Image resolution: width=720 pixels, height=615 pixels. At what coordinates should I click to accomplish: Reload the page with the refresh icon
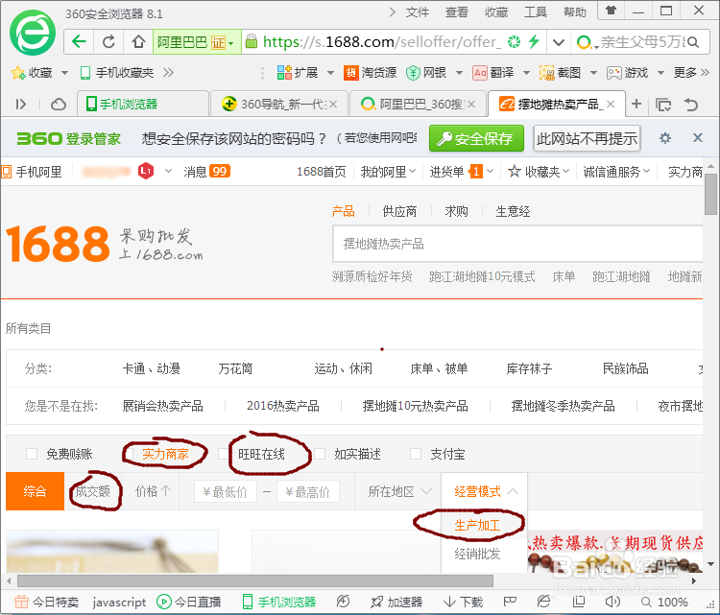coord(108,42)
